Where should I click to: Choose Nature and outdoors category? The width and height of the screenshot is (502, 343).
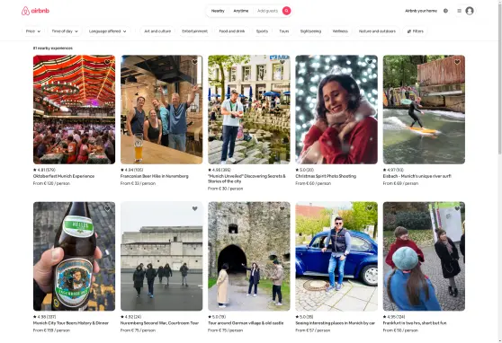tap(377, 31)
